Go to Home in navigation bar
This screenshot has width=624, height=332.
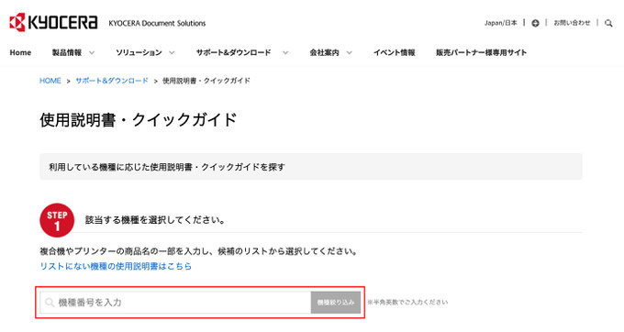tap(20, 52)
